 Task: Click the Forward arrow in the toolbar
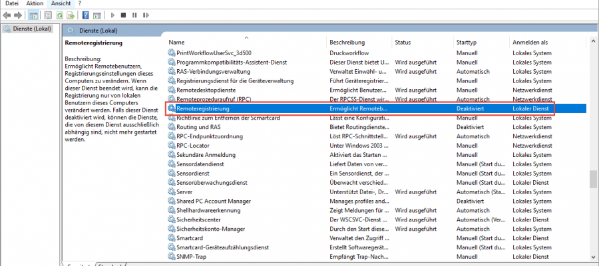[19, 15]
